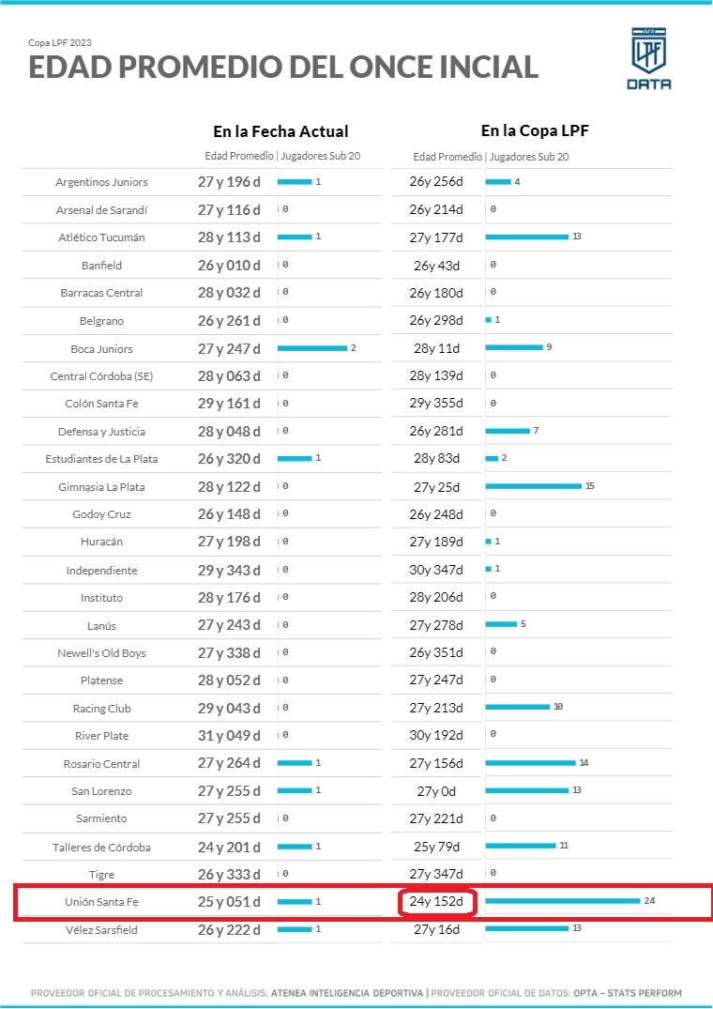Click Talleres de Córdoba's 24 y 201 d value
713x1009 pixels.
click(229, 847)
